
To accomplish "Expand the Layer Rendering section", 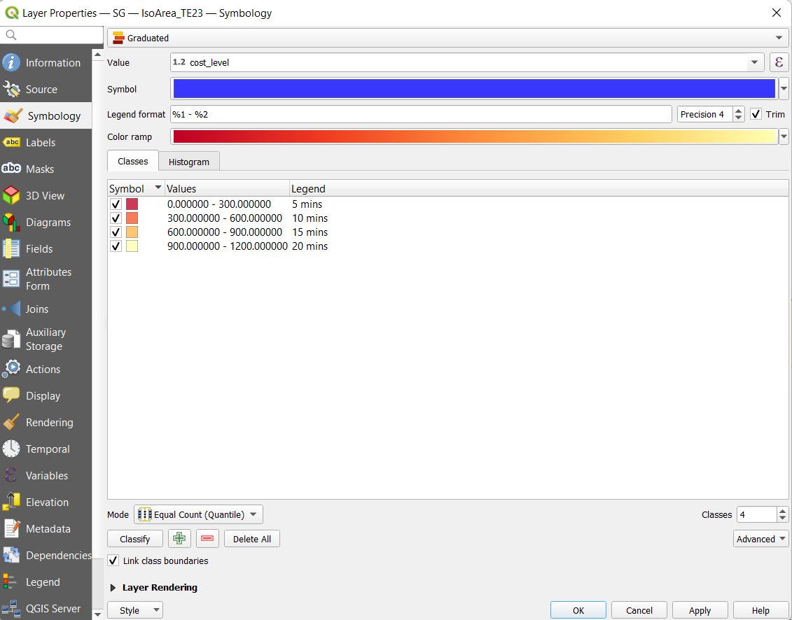I will [113, 588].
